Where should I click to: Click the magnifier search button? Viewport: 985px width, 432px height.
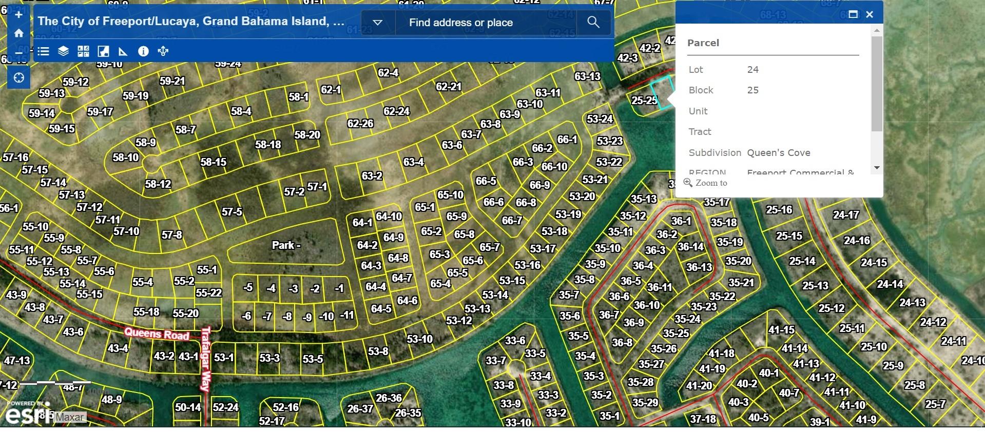click(593, 22)
